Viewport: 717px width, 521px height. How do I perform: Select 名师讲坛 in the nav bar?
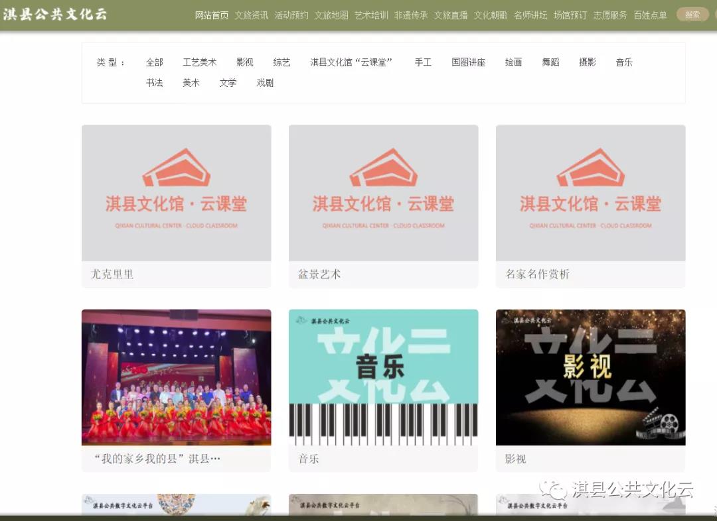(x=530, y=15)
